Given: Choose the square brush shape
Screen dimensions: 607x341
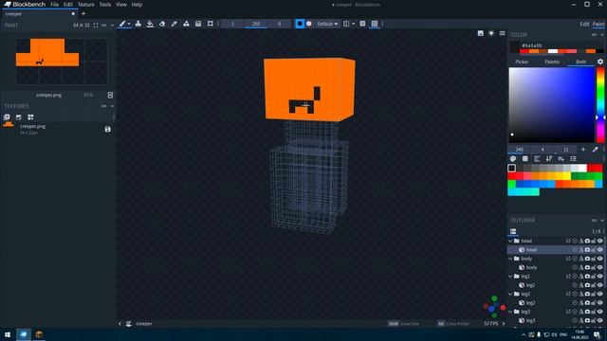Looking at the screenshot, I should coord(300,24).
